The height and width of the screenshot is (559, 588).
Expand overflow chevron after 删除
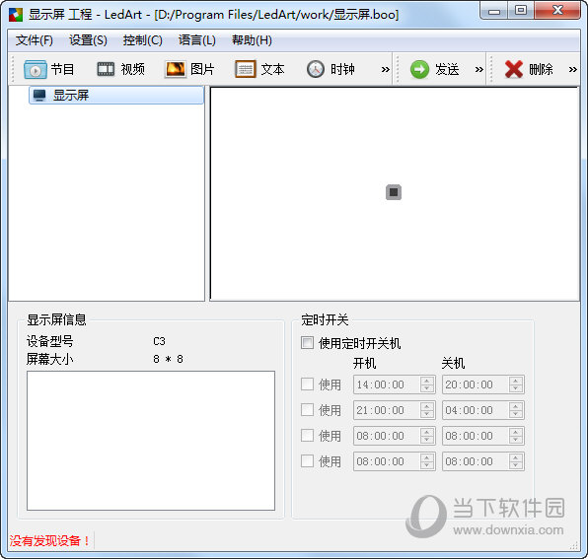click(572, 69)
